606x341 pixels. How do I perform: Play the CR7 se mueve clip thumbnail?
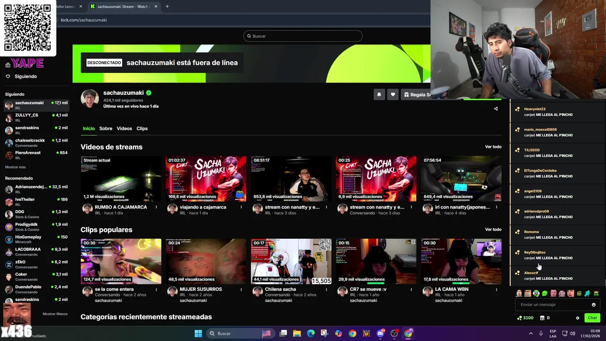[x=376, y=261]
